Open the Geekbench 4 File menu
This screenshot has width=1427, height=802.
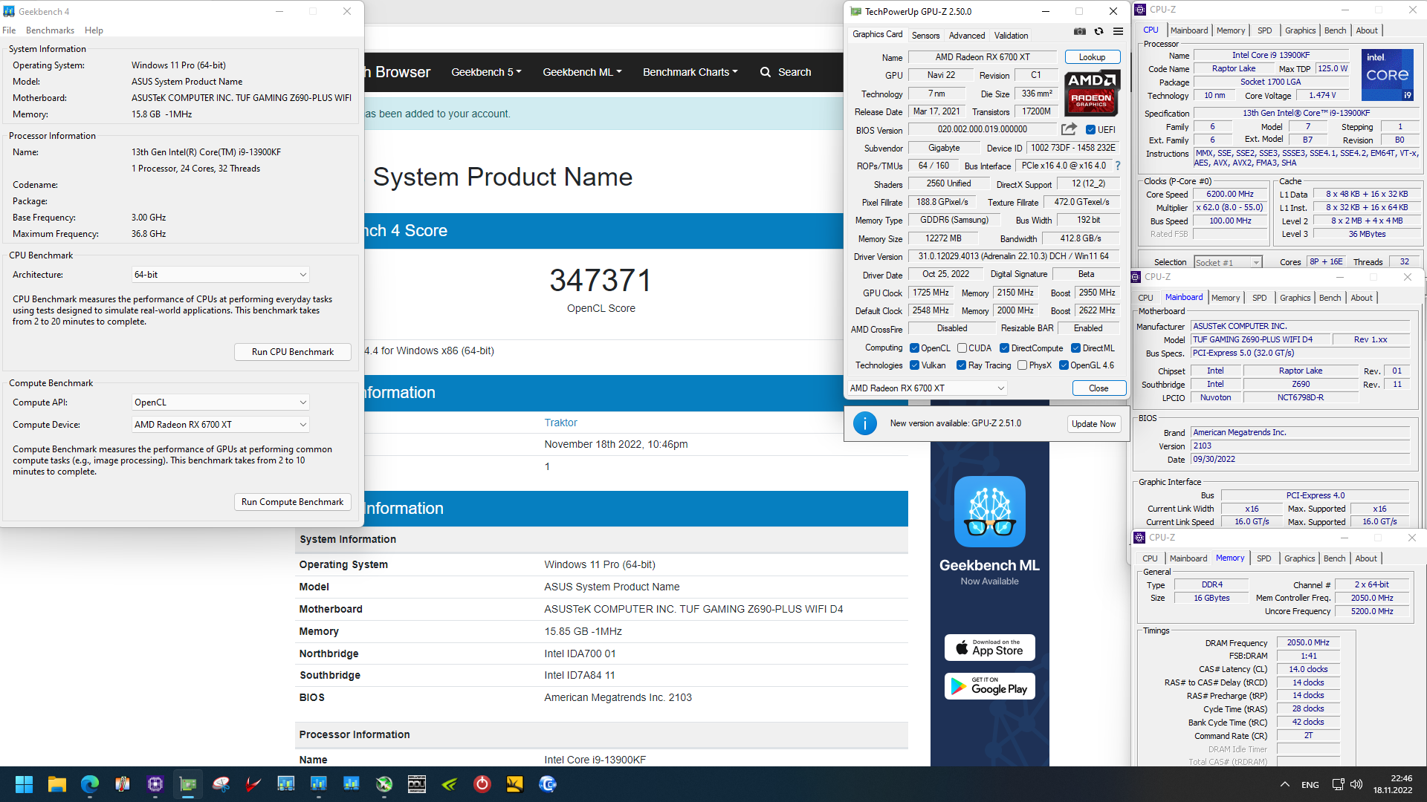pos(9,30)
